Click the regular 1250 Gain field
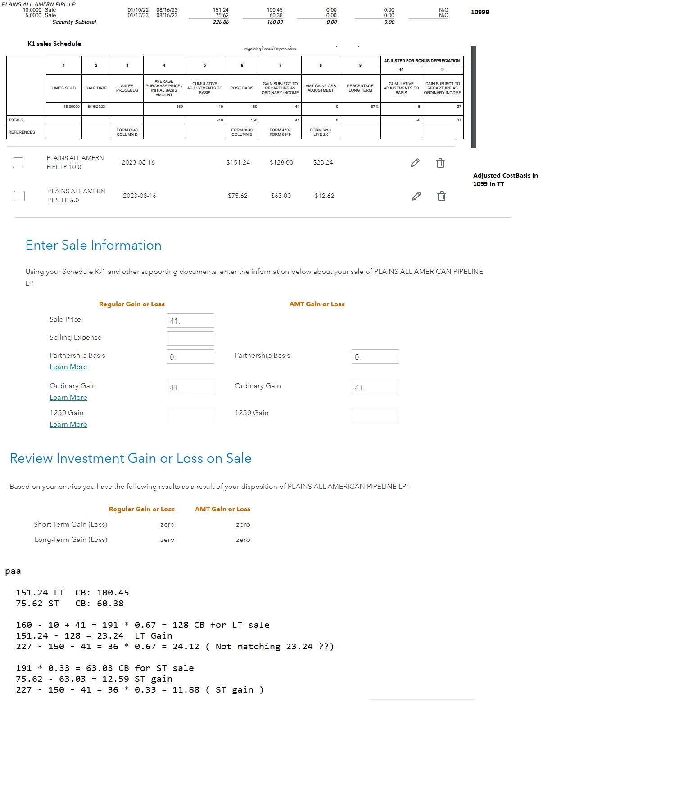Viewport: 679px width, 796px height. [x=190, y=414]
